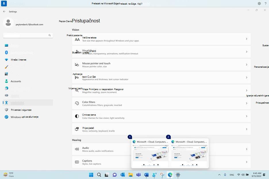The width and height of the screenshot is (269, 179).
Task: Click the Peyton Davis profile picture
Action: click(8, 23)
